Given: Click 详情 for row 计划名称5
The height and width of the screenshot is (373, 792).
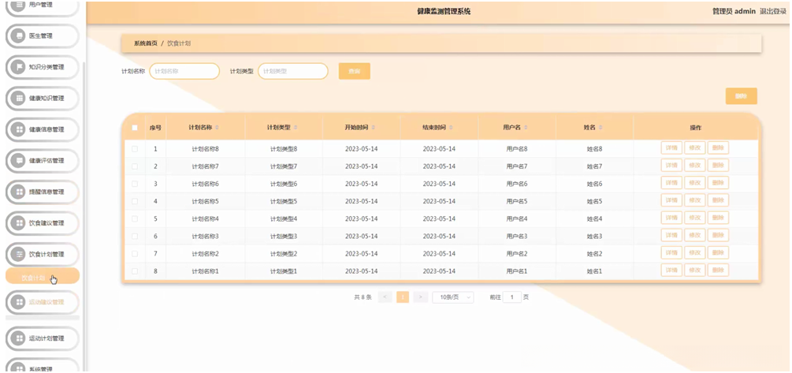Looking at the screenshot, I should click(671, 200).
